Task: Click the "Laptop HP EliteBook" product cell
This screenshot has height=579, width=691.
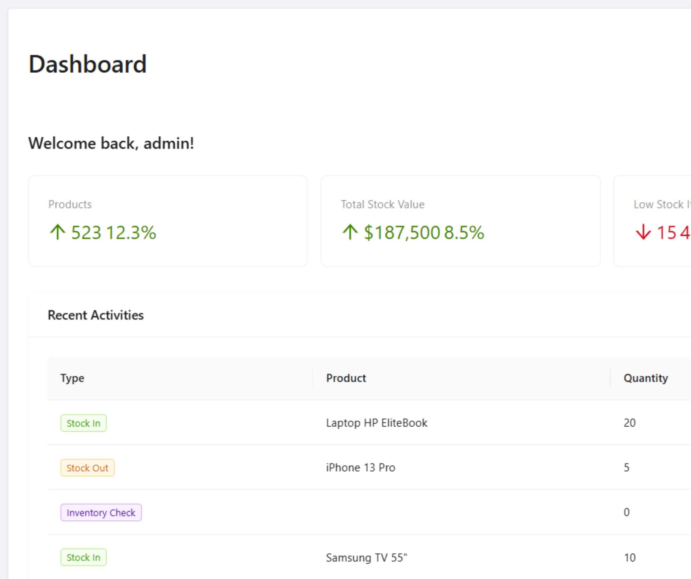Action: pyautogui.click(x=377, y=423)
